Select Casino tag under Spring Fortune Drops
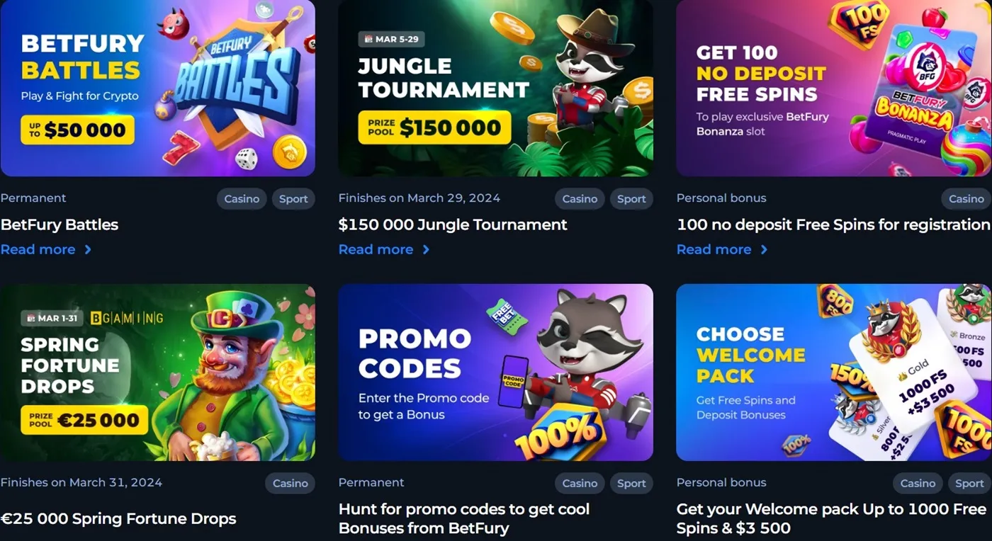 pos(291,483)
